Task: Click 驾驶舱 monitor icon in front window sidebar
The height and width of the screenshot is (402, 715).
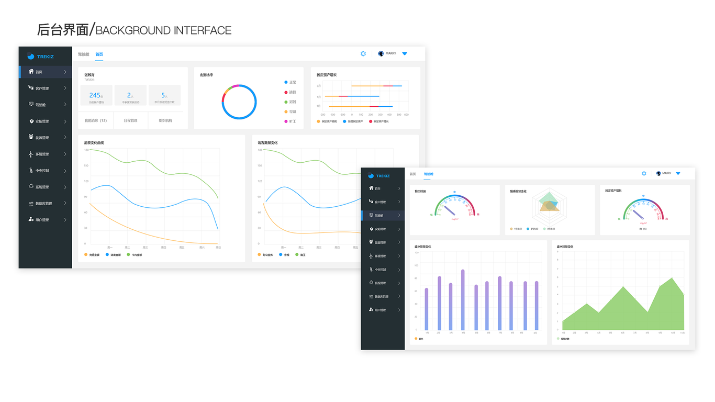Action: 371,215
